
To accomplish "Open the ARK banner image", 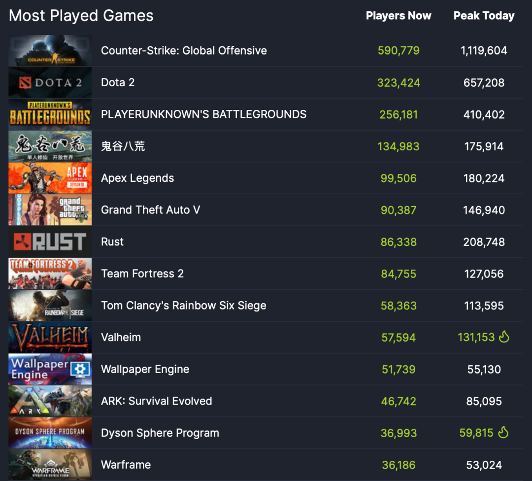I will (50, 402).
